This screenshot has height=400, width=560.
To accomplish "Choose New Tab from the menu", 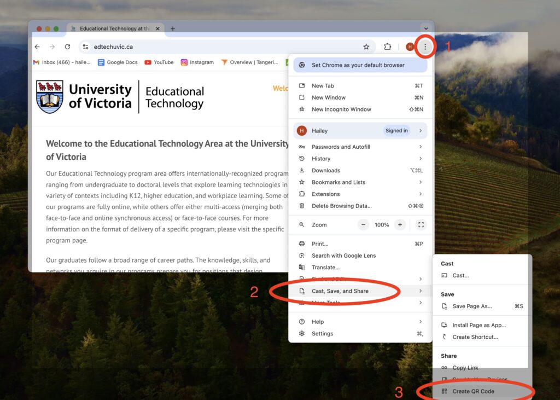I will point(360,86).
